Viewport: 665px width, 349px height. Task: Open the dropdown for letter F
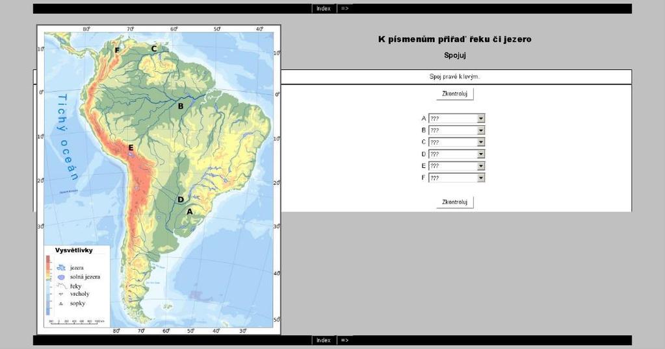(456, 178)
